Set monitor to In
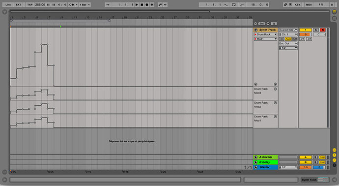This screenshot has height=186, width=339. [x=282, y=39]
